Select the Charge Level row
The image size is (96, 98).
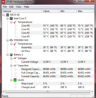(x=57, y=87)
